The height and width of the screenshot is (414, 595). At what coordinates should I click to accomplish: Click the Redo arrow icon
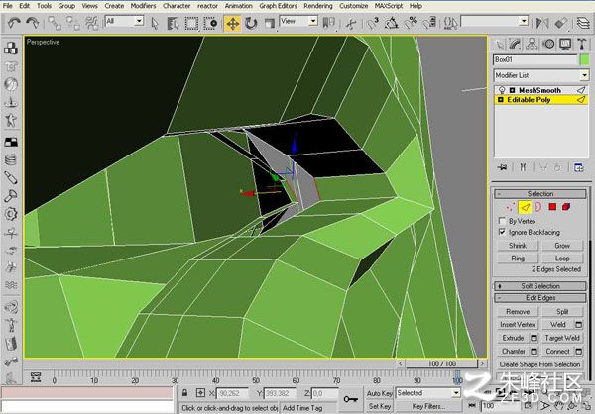point(33,23)
